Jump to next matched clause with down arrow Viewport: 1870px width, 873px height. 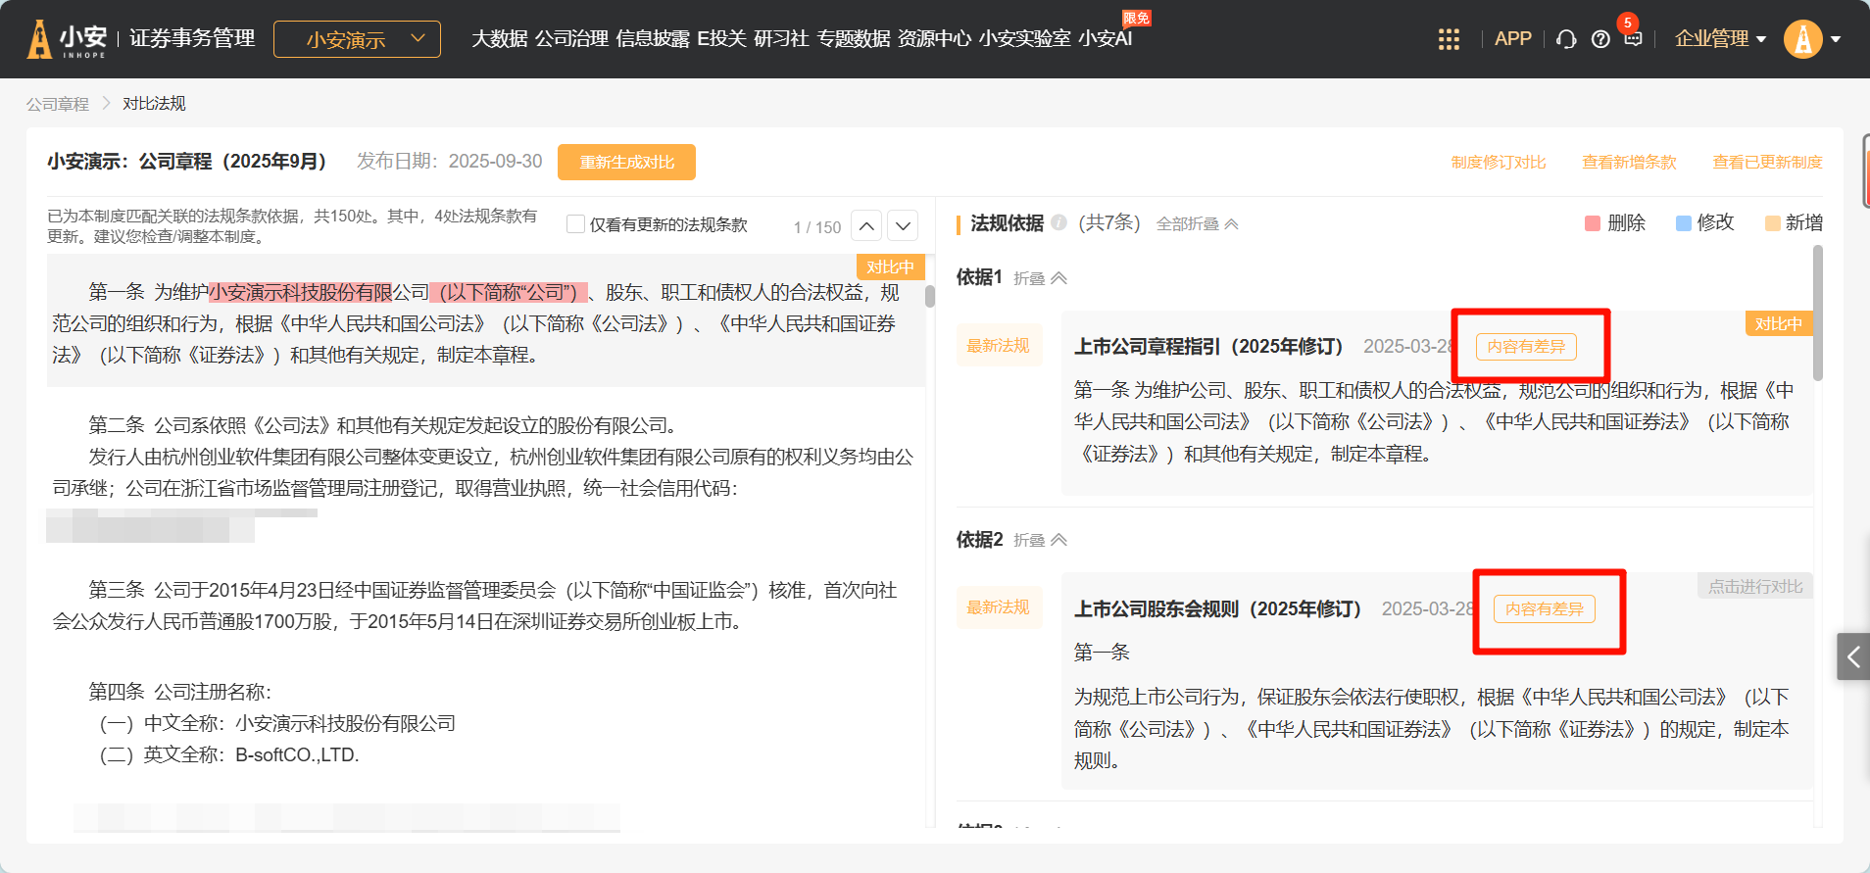point(903,225)
